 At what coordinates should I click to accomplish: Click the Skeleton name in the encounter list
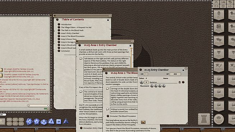(x=153, y=82)
